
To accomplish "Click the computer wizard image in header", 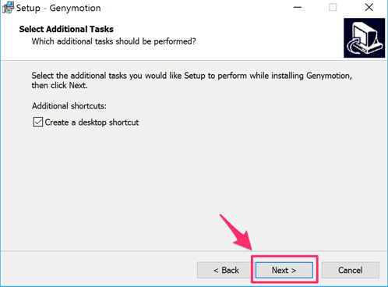I will (x=364, y=38).
